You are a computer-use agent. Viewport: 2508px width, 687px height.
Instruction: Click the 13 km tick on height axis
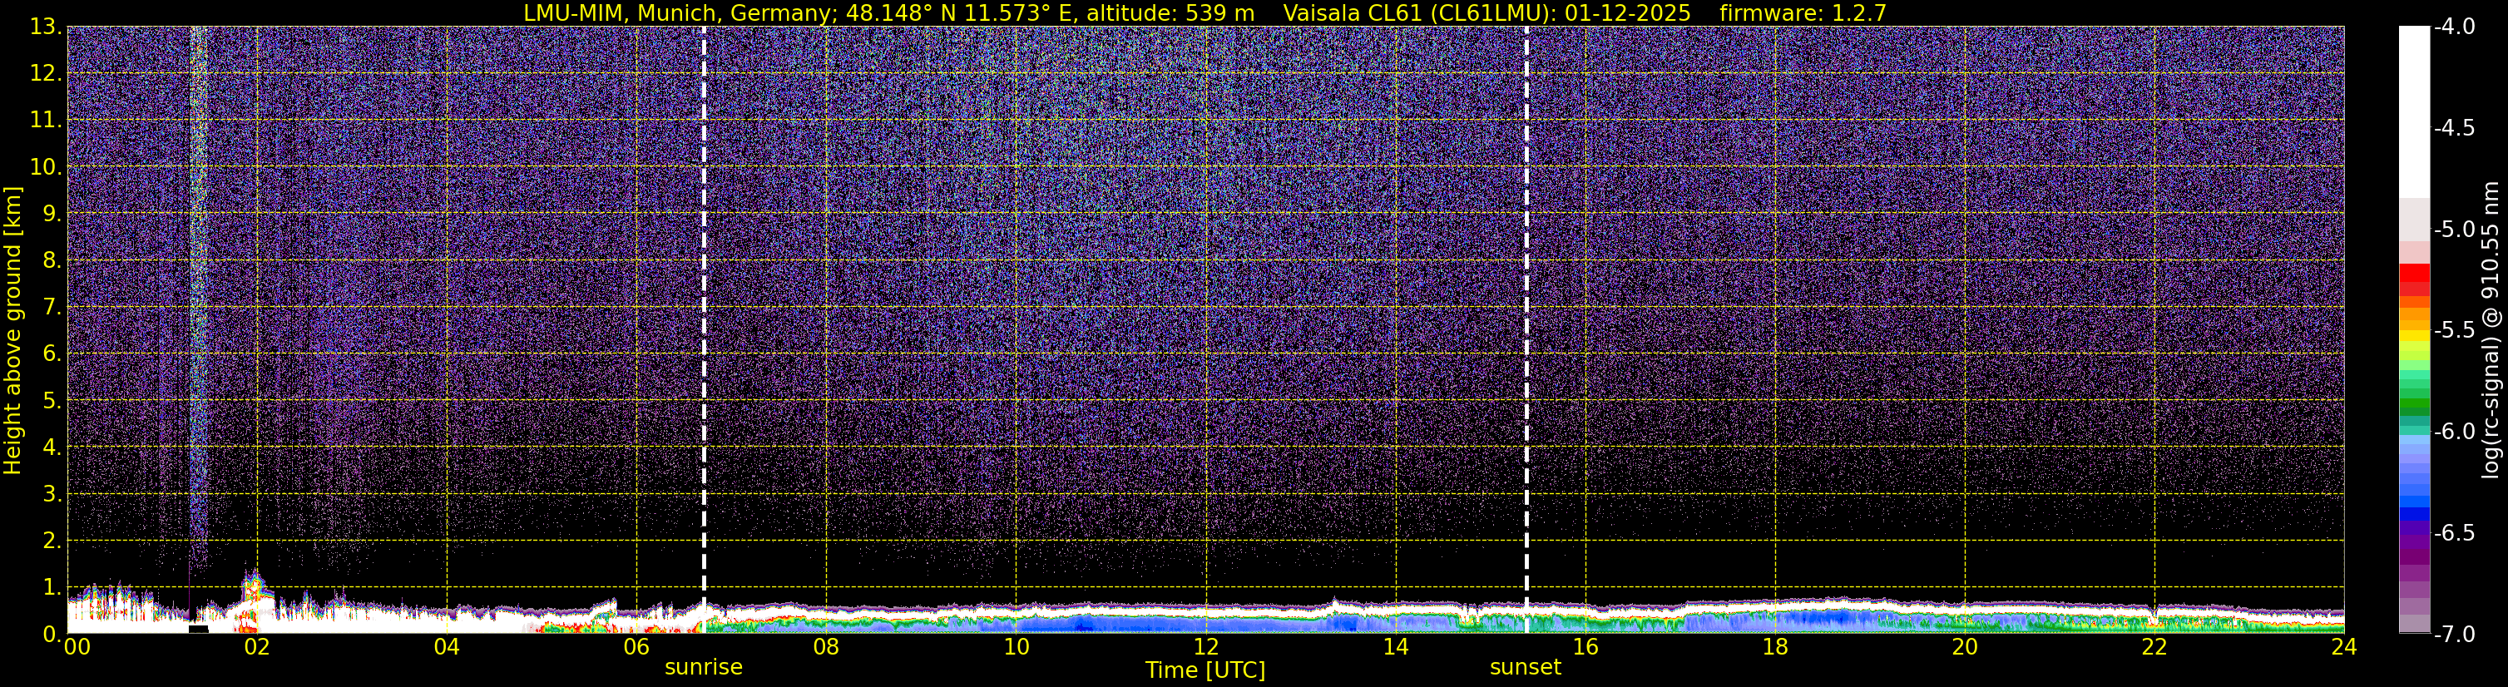(x=44, y=27)
